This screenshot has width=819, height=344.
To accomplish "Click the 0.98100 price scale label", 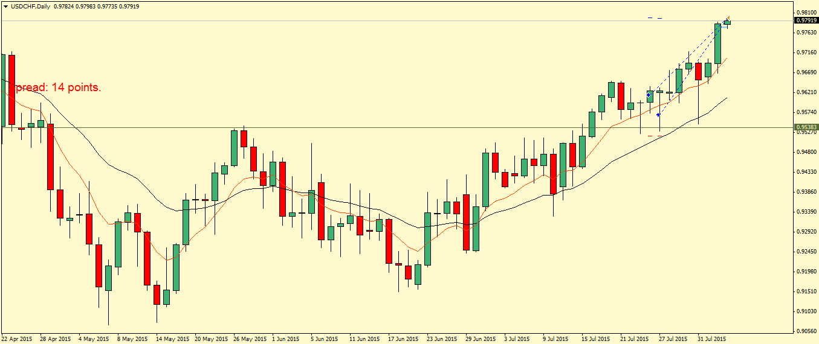I will (807, 12).
